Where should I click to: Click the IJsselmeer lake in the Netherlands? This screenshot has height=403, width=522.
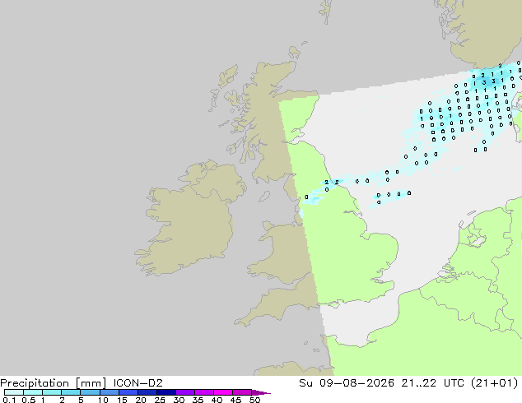[x=478, y=240]
